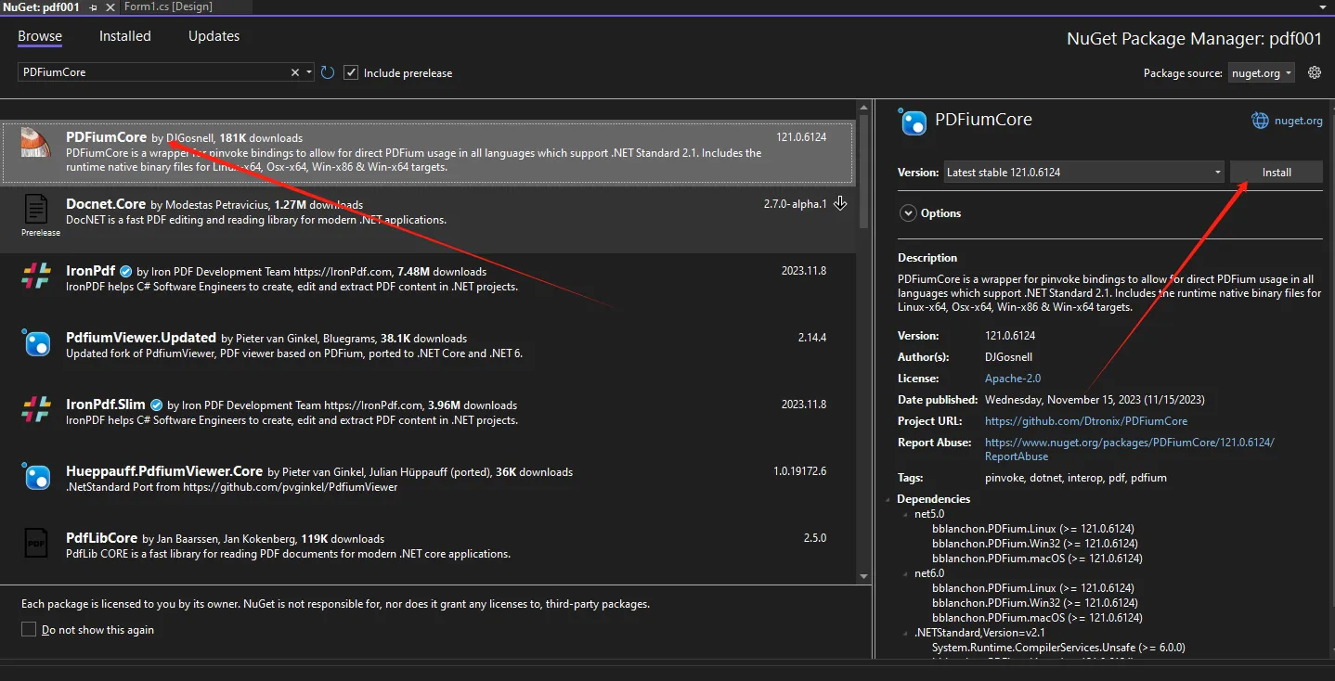Click the globe icon beside nuget.org
This screenshot has width=1335, height=681.
pos(1260,121)
